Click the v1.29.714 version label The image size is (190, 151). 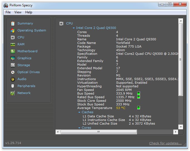tap(13, 143)
